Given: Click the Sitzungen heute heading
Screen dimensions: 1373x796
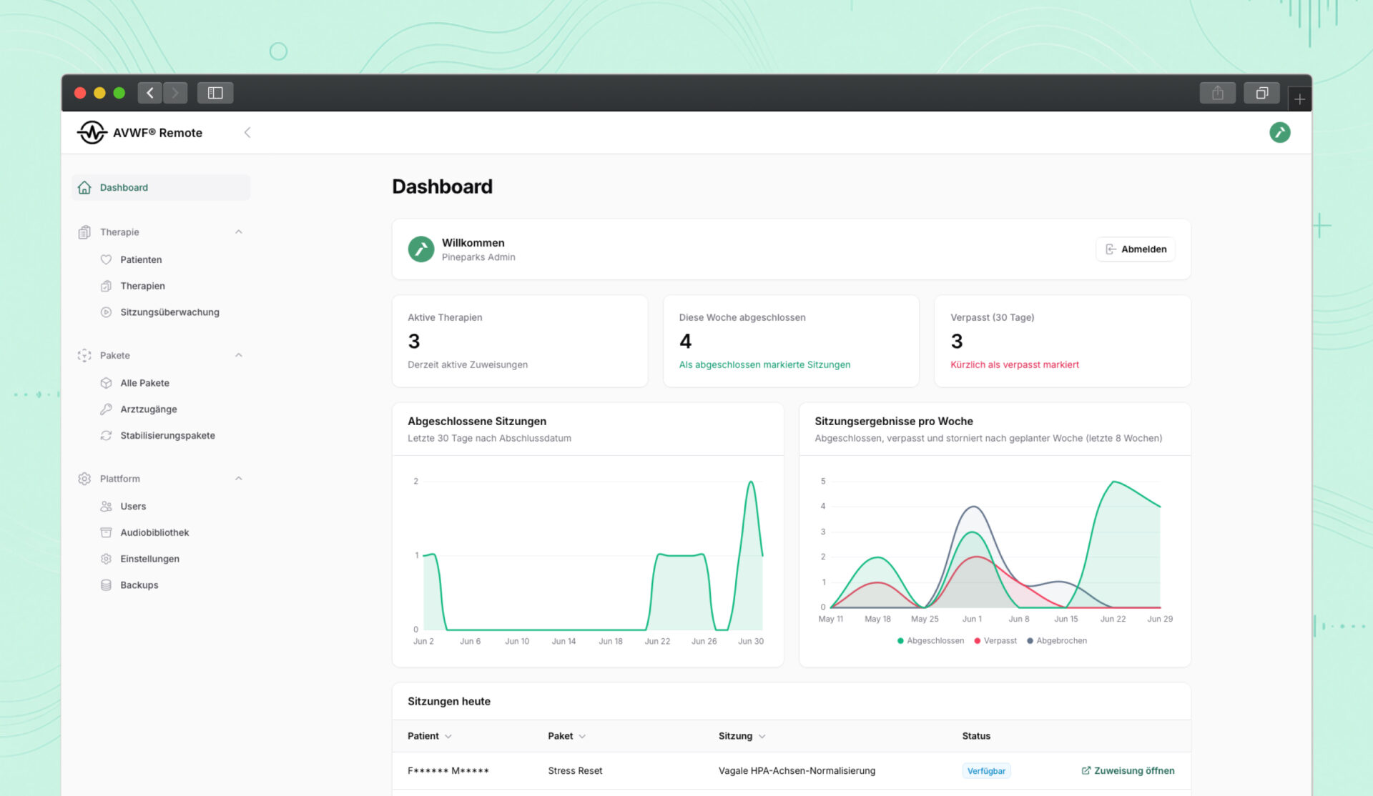Looking at the screenshot, I should pos(449,702).
